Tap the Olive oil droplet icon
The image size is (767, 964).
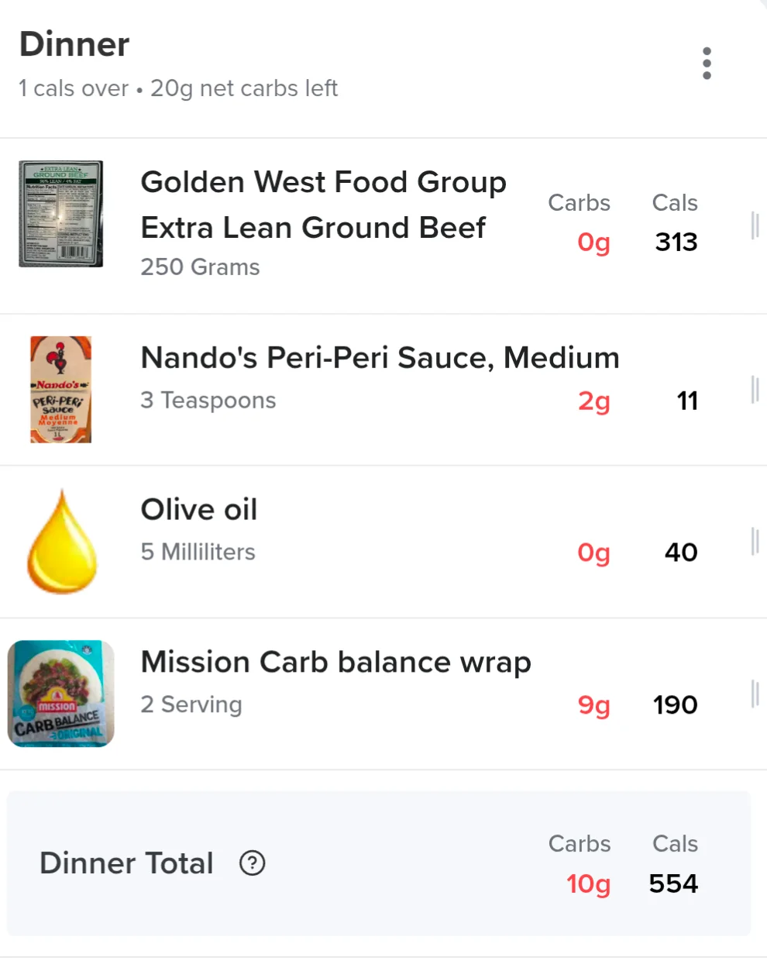[62, 542]
